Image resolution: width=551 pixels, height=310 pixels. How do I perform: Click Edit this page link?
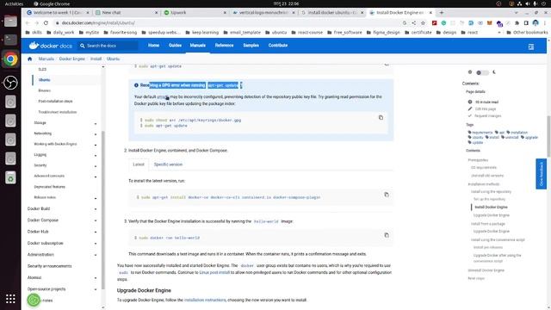(x=486, y=109)
